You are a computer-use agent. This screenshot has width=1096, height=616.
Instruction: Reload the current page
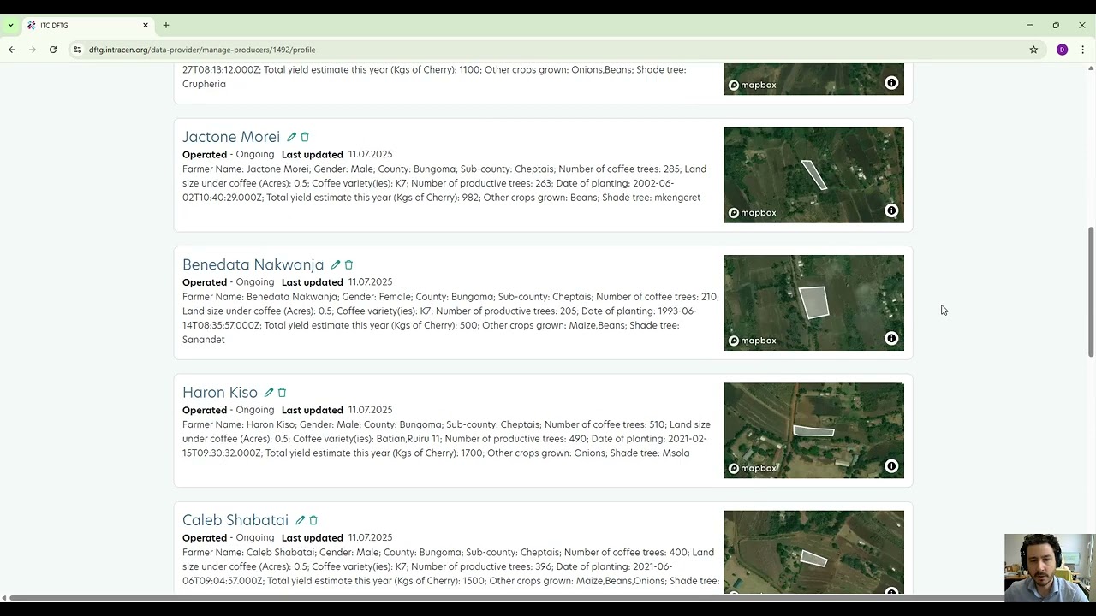tap(53, 50)
